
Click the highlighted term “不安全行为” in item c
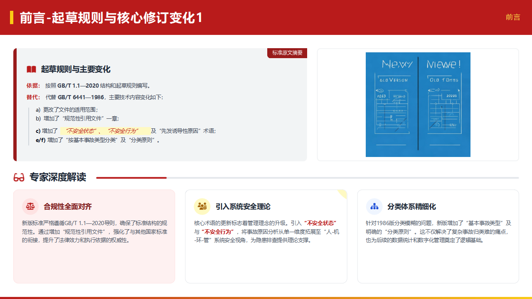[123, 131]
